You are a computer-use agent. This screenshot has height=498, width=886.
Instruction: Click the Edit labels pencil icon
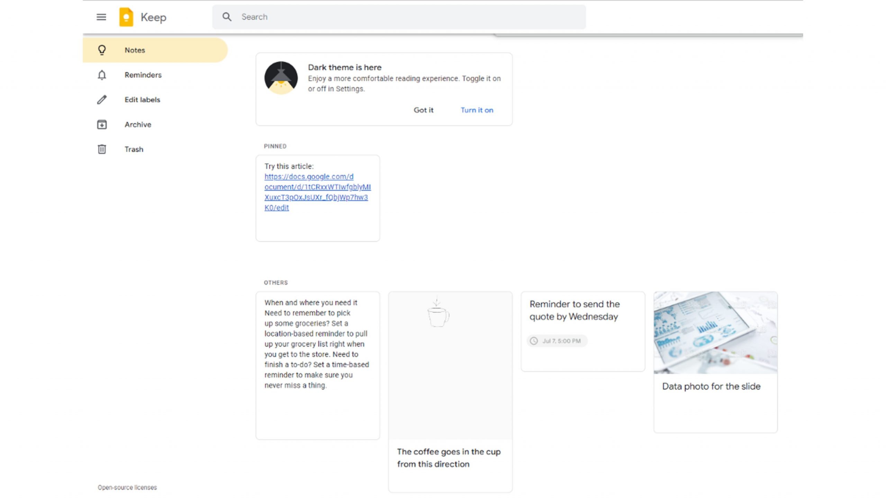[101, 99]
